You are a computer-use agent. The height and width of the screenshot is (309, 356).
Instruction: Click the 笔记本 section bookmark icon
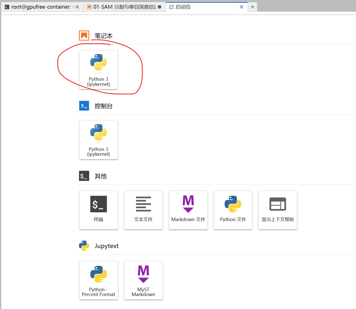tap(84, 36)
